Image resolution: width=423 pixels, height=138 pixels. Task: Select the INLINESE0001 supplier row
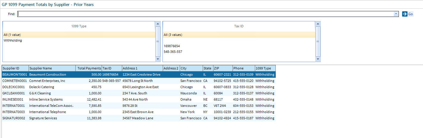(139, 99)
